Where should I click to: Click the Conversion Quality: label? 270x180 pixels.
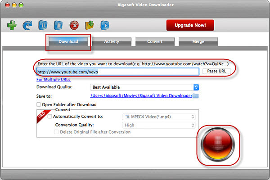(74, 125)
